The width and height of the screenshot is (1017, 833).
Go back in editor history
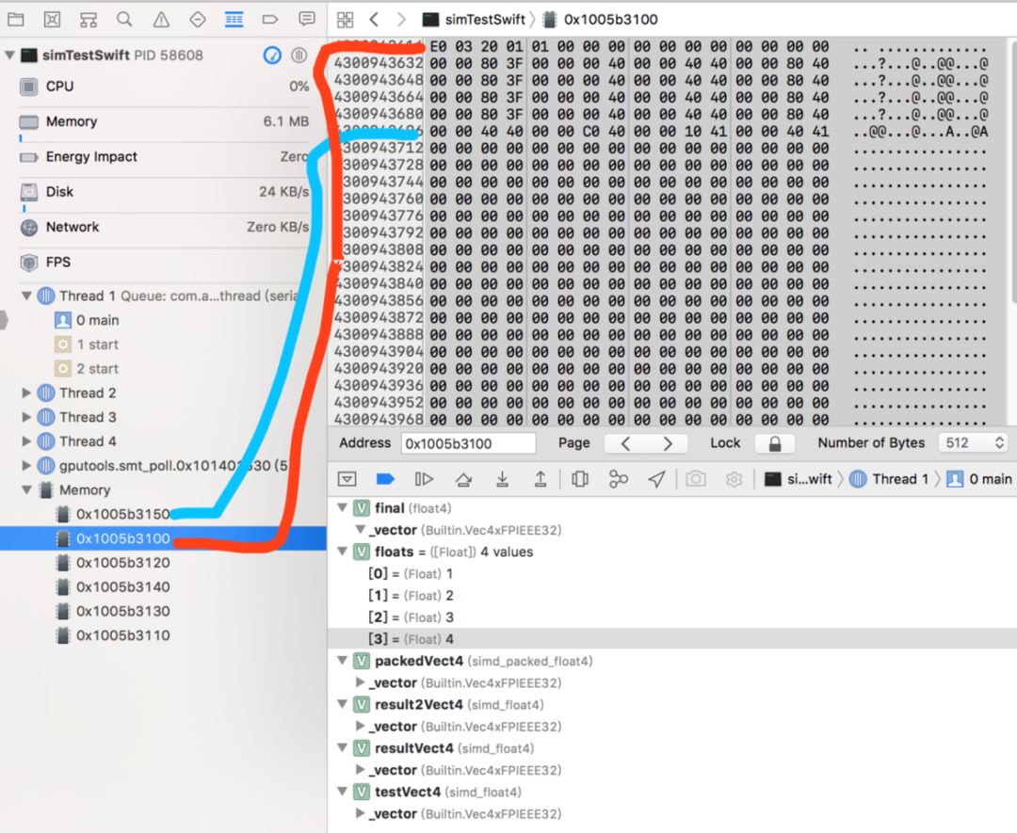(374, 20)
